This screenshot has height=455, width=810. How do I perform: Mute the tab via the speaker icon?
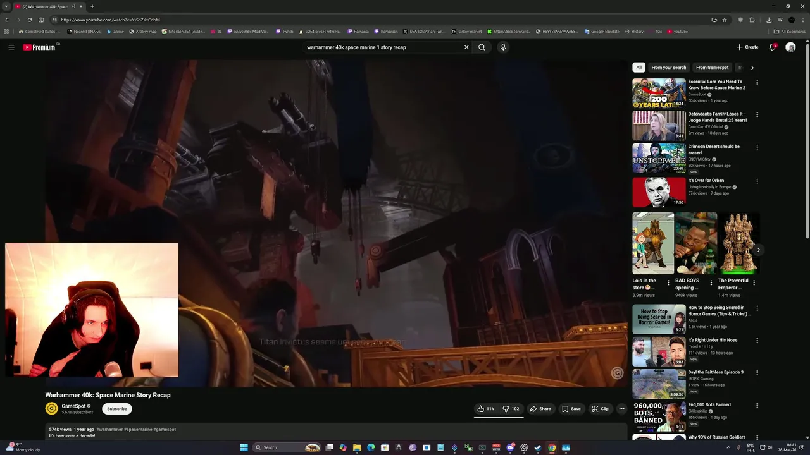click(73, 6)
